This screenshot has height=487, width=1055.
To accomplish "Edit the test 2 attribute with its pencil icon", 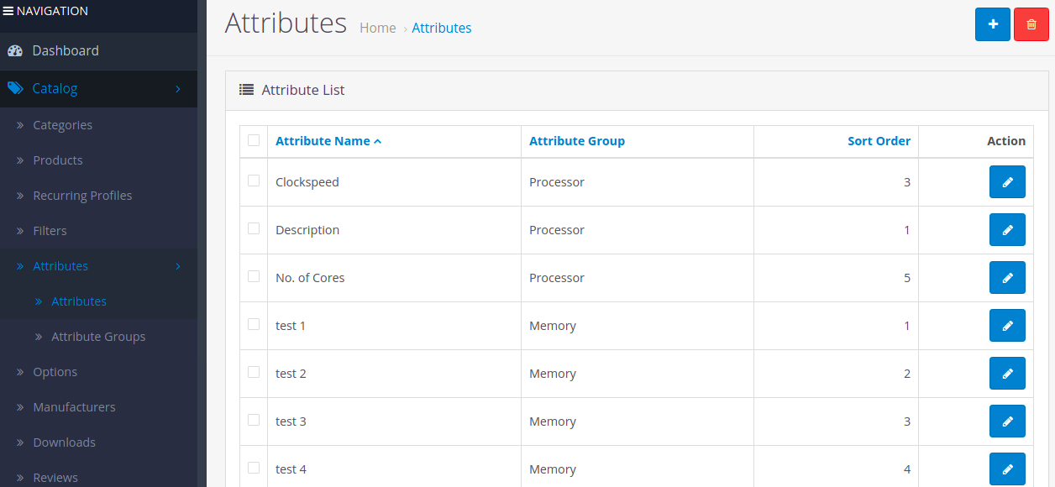I will pos(1007,373).
